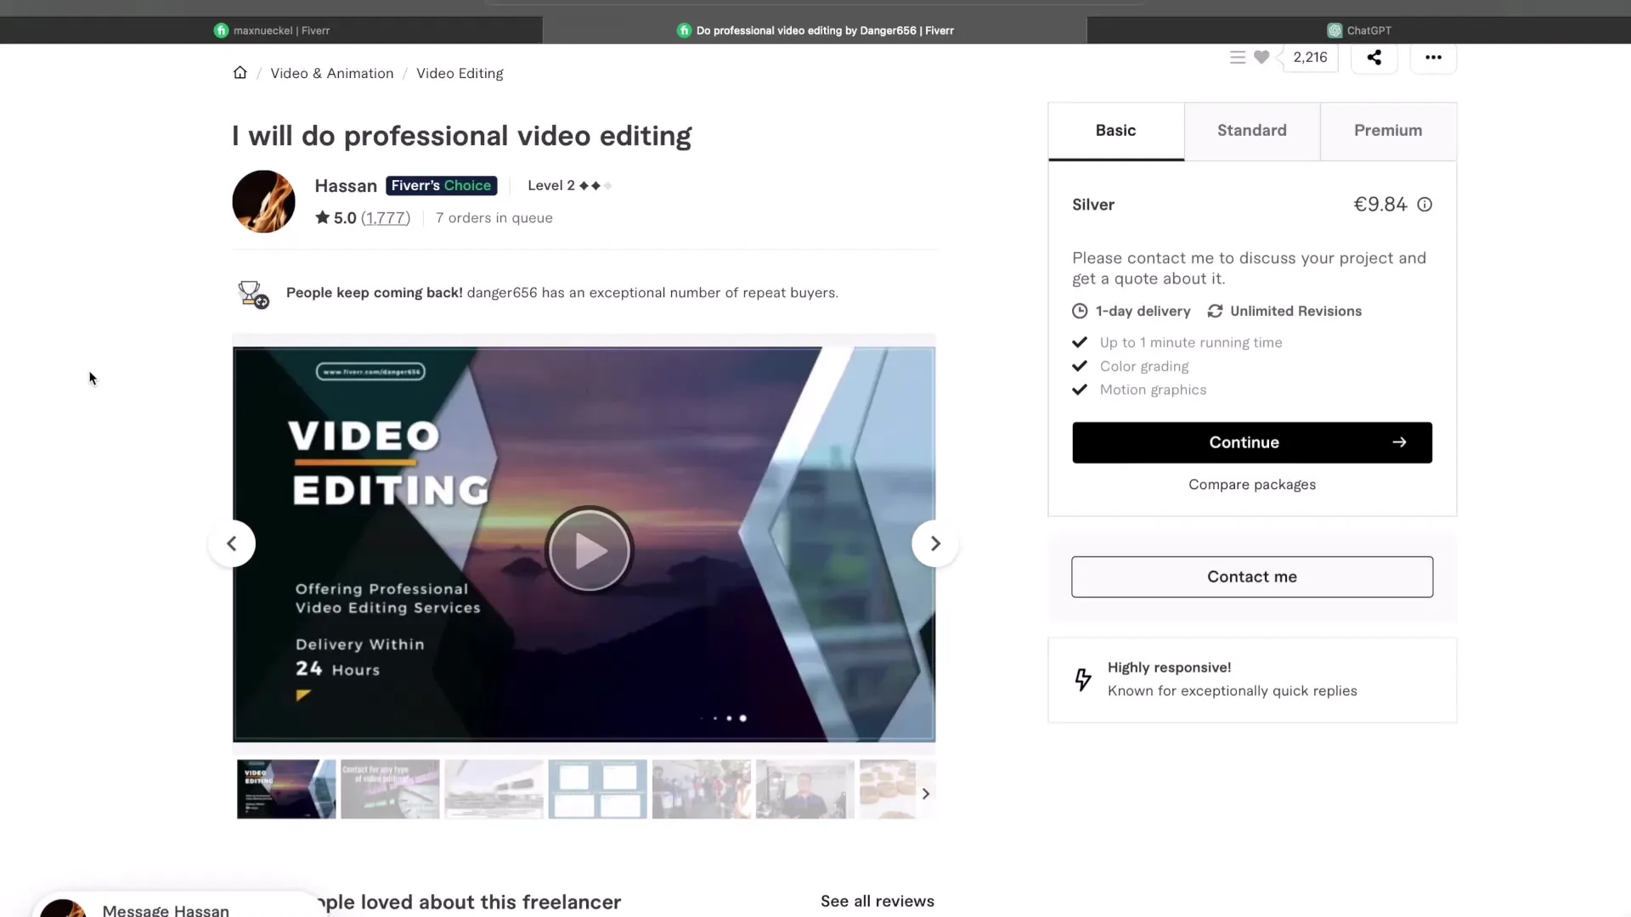Select the fourth gallery thumbnail with white panels

tap(597, 789)
